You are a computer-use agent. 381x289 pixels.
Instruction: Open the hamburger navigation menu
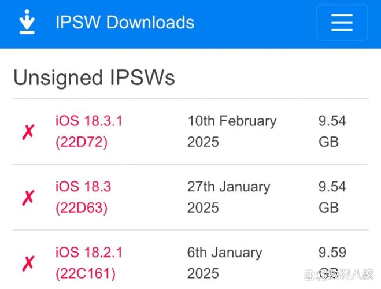tap(341, 23)
